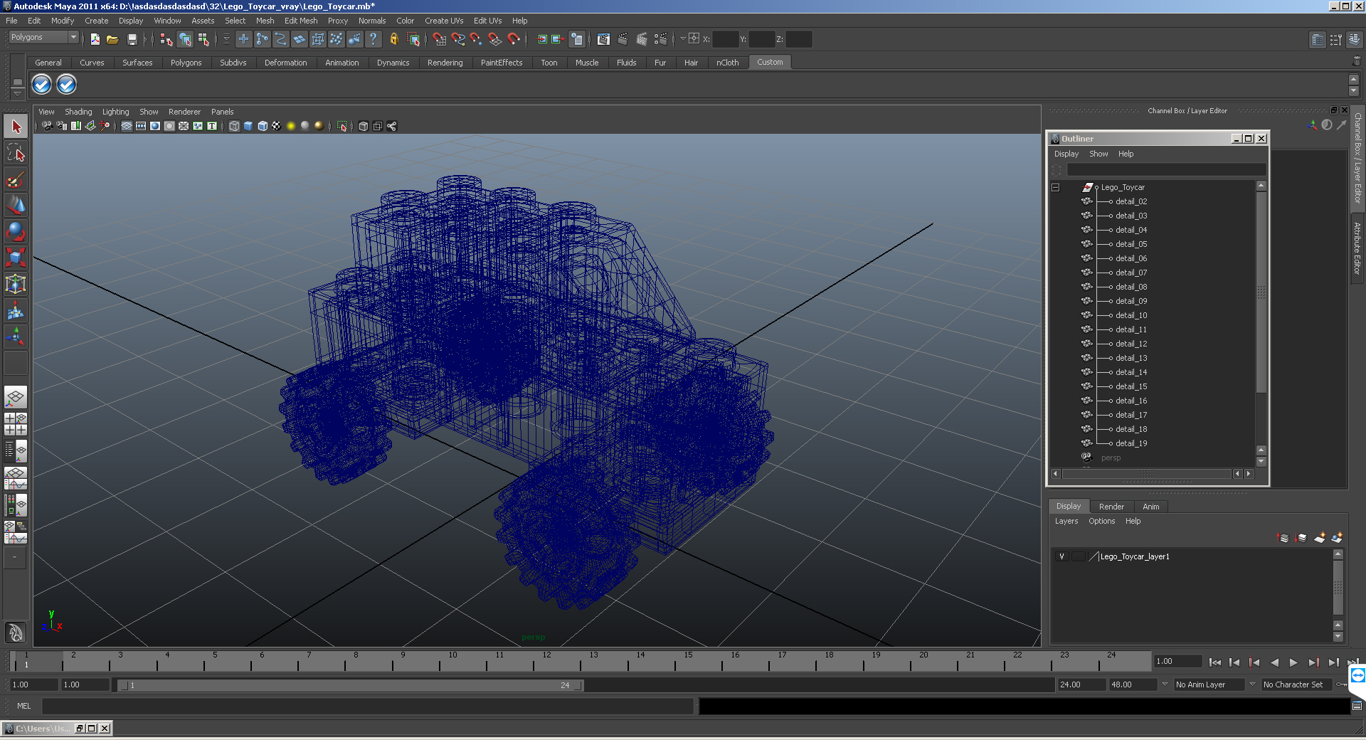1366x740 pixels.
Task: Create new empty display layer icon
Action: point(1320,538)
